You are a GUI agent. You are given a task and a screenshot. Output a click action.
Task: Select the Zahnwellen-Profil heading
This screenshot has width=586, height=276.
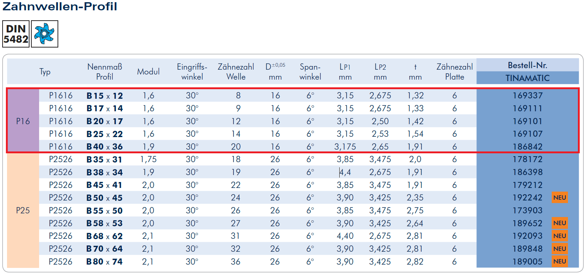(x=60, y=6)
